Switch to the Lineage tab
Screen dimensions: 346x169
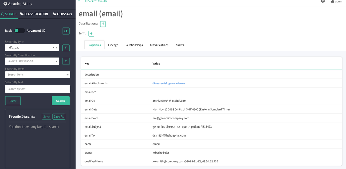click(113, 45)
